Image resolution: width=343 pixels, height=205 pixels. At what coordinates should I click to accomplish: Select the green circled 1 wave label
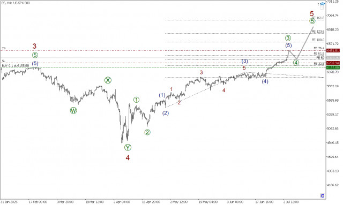(x=136, y=100)
